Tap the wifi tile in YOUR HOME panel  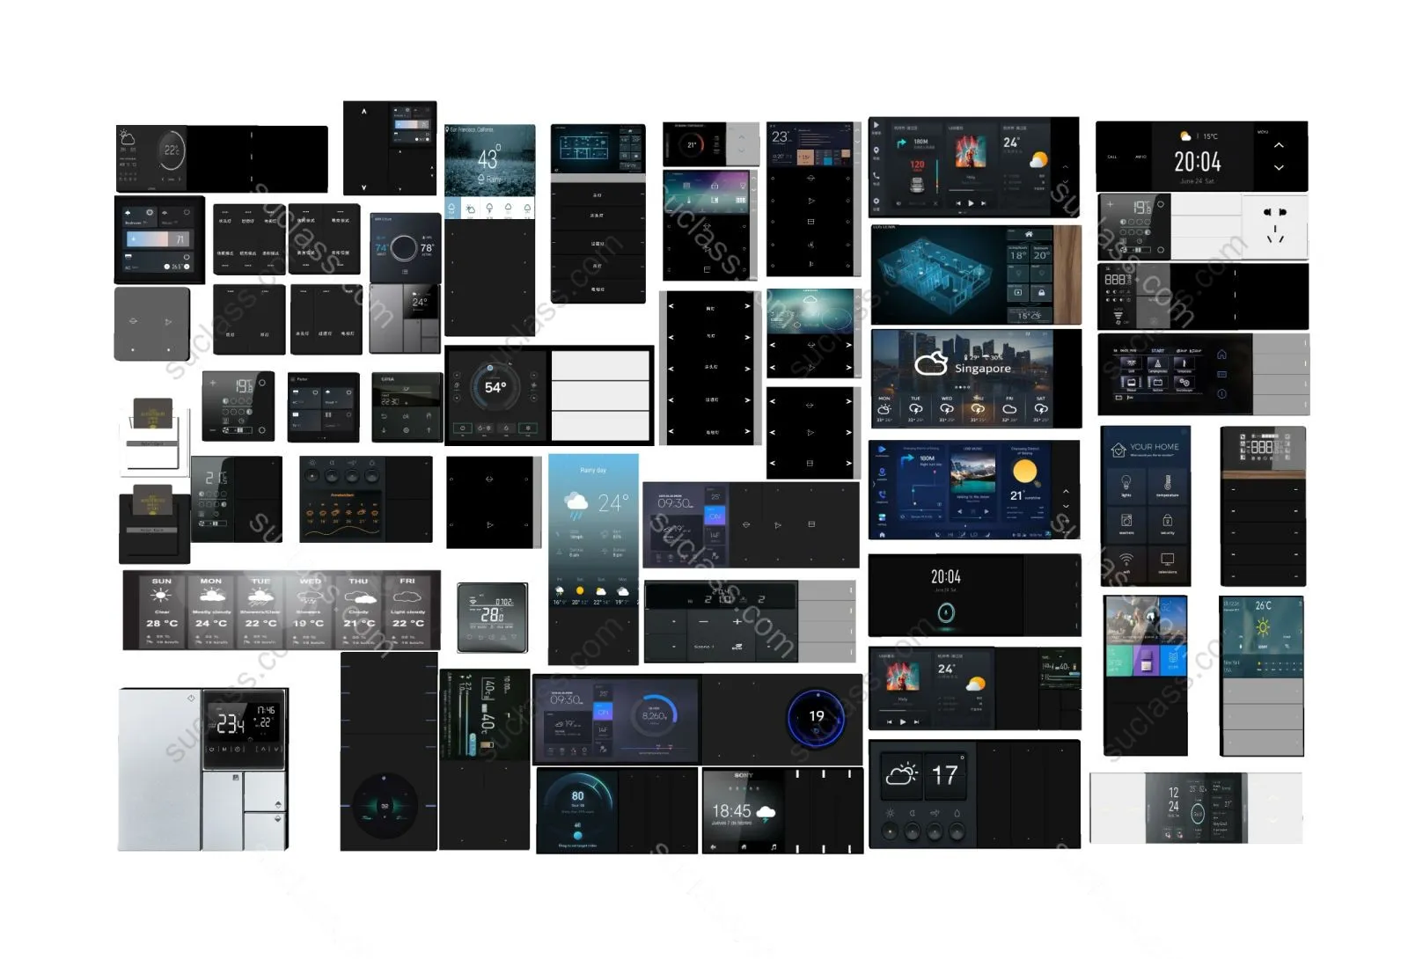coord(1126,561)
